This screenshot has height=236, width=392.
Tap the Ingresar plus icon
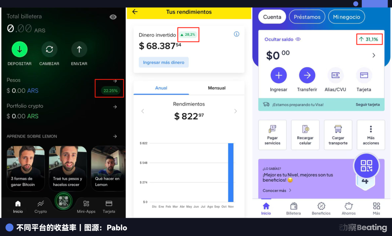pyautogui.click(x=278, y=75)
